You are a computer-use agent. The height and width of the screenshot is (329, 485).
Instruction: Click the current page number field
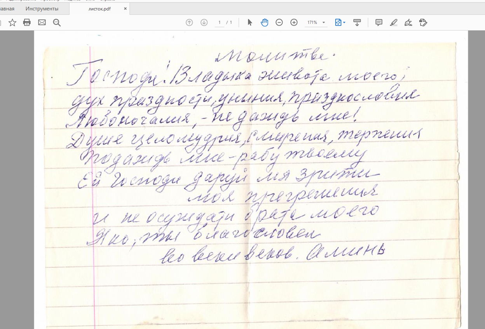tap(220, 23)
